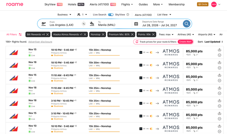Go to Guides page
Screen dimensions: 227x134
tap(143, 4)
